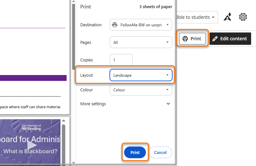Click the purple banner in the preview page
The width and height of the screenshot is (256, 166).
(33, 78)
